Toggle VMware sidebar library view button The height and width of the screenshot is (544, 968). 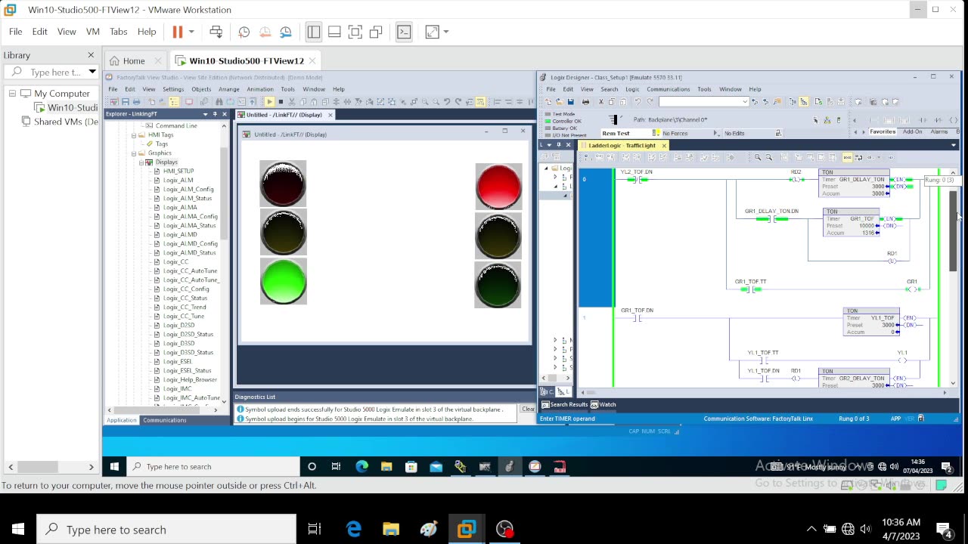[x=313, y=32]
